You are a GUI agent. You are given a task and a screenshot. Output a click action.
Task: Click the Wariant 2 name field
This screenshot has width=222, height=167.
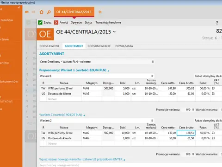[97, 121]
